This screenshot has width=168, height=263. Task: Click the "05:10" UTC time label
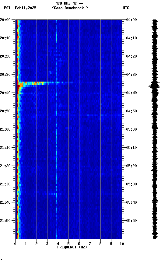pyautogui.click(x=131, y=148)
